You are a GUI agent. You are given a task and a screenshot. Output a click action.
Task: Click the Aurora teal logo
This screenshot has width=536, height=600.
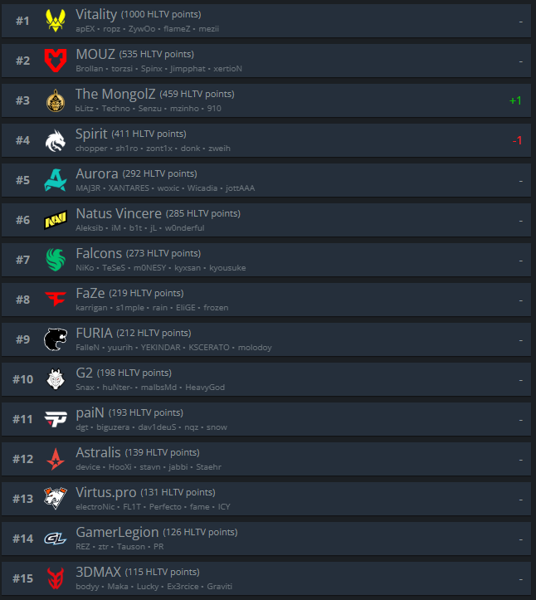click(56, 180)
